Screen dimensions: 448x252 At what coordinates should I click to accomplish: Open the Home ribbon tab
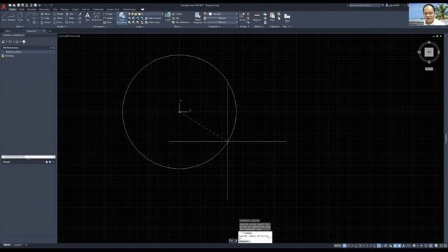tap(13, 9)
